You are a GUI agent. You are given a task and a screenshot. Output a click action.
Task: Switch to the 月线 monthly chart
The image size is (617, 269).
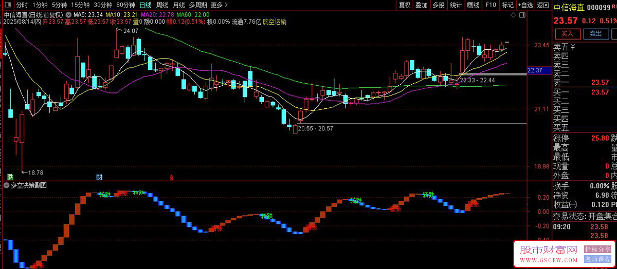tap(178, 5)
